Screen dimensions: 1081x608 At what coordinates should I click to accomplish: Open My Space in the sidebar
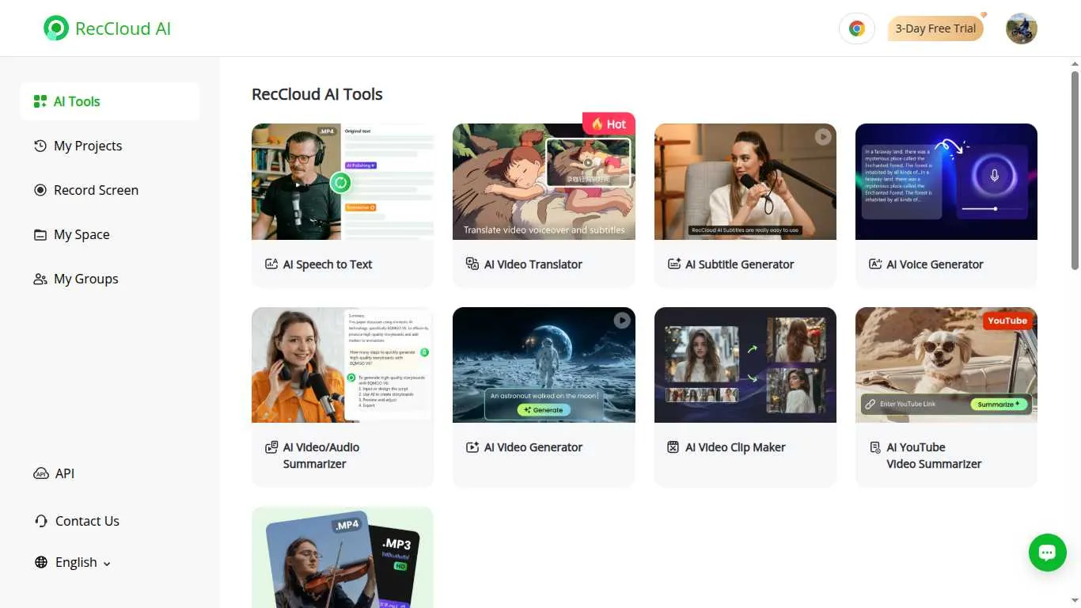click(x=110, y=234)
